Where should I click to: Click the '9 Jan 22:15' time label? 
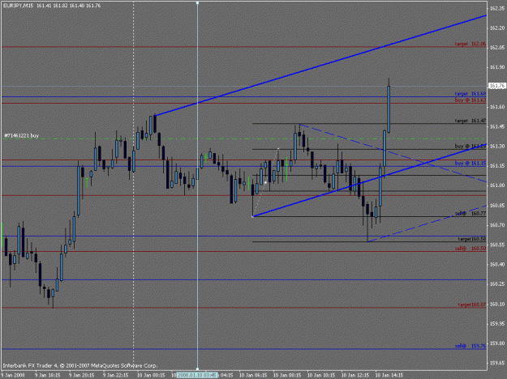click(x=115, y=375)
